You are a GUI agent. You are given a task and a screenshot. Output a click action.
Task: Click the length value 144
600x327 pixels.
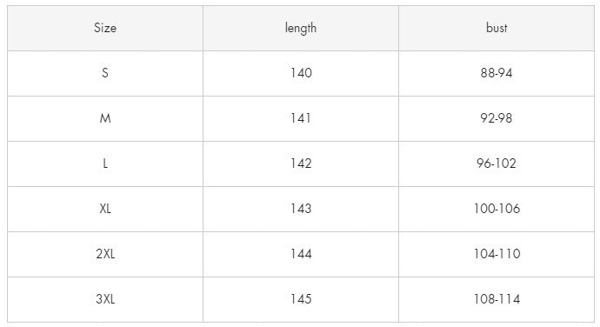tap(301, 254)
